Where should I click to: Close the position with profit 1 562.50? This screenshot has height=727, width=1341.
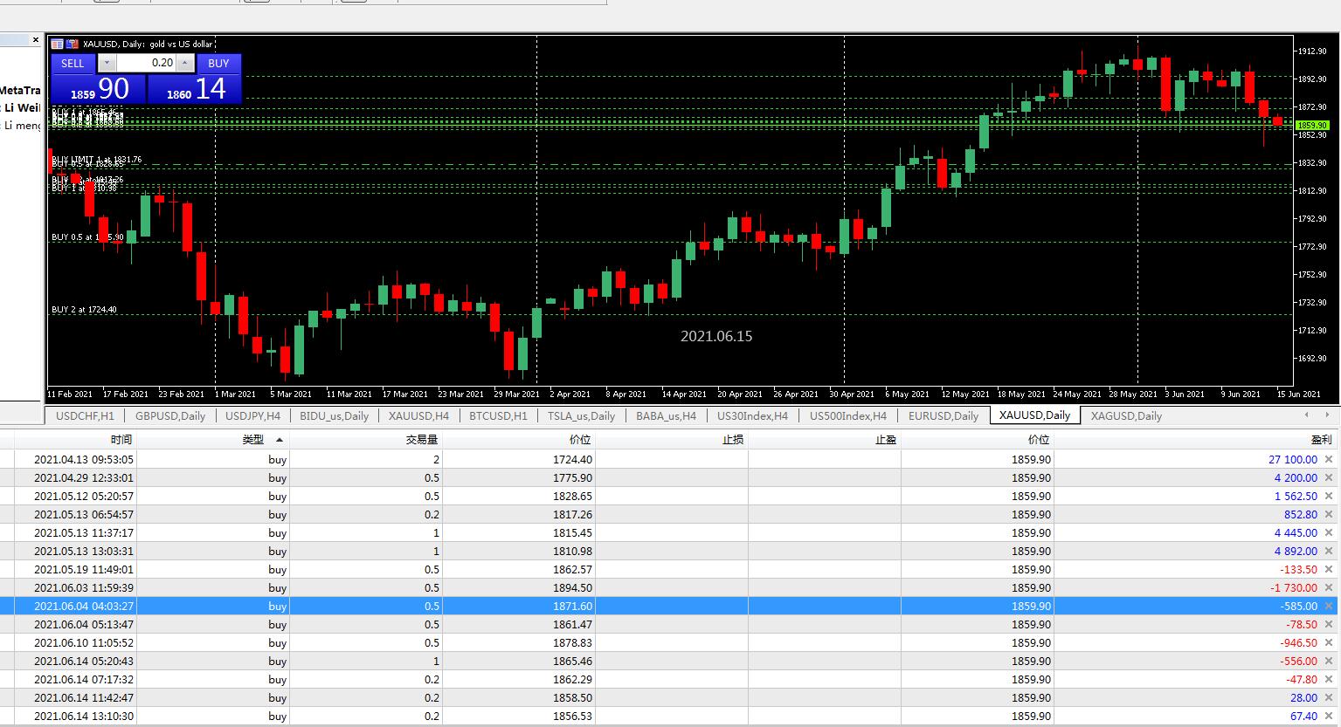[1329, 496]
